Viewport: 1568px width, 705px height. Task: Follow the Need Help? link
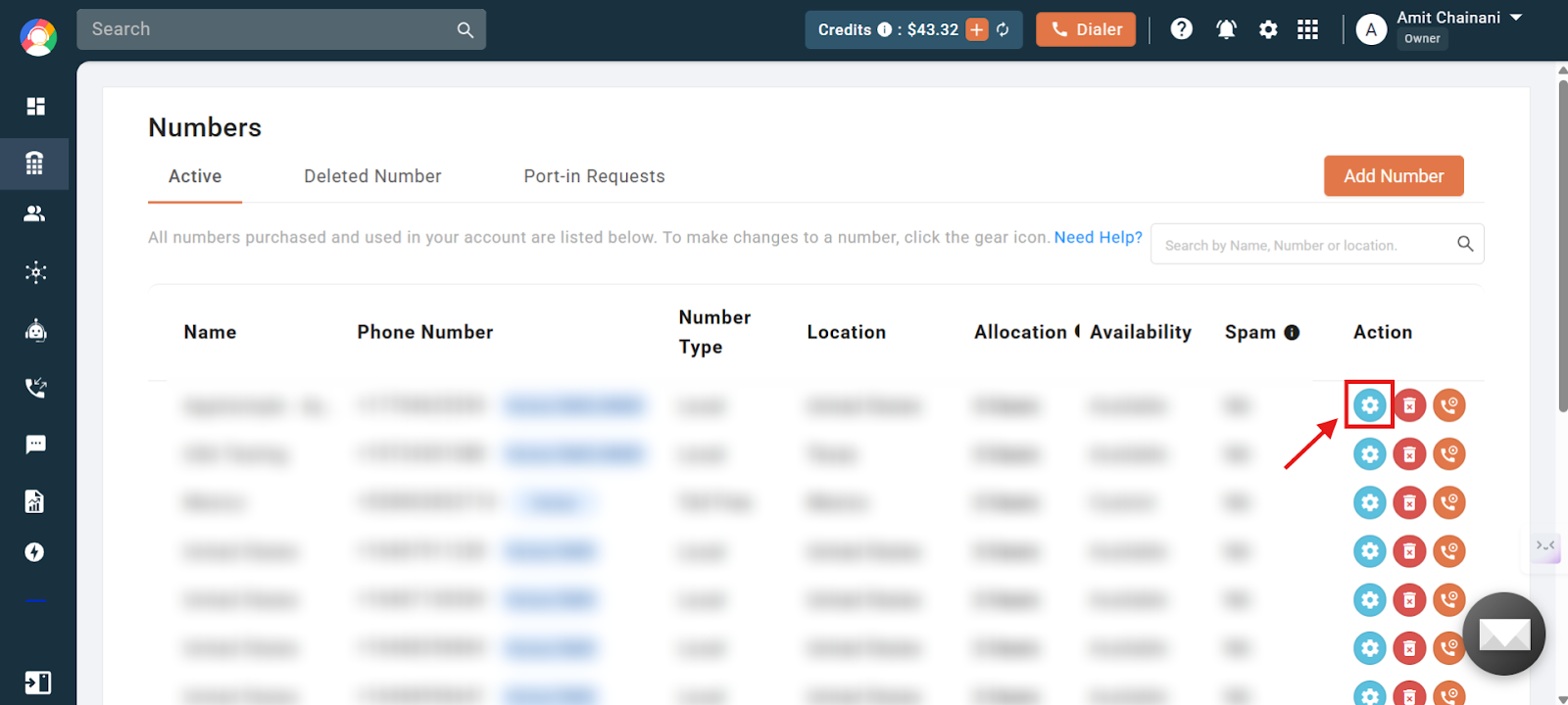coord(1098,237)
